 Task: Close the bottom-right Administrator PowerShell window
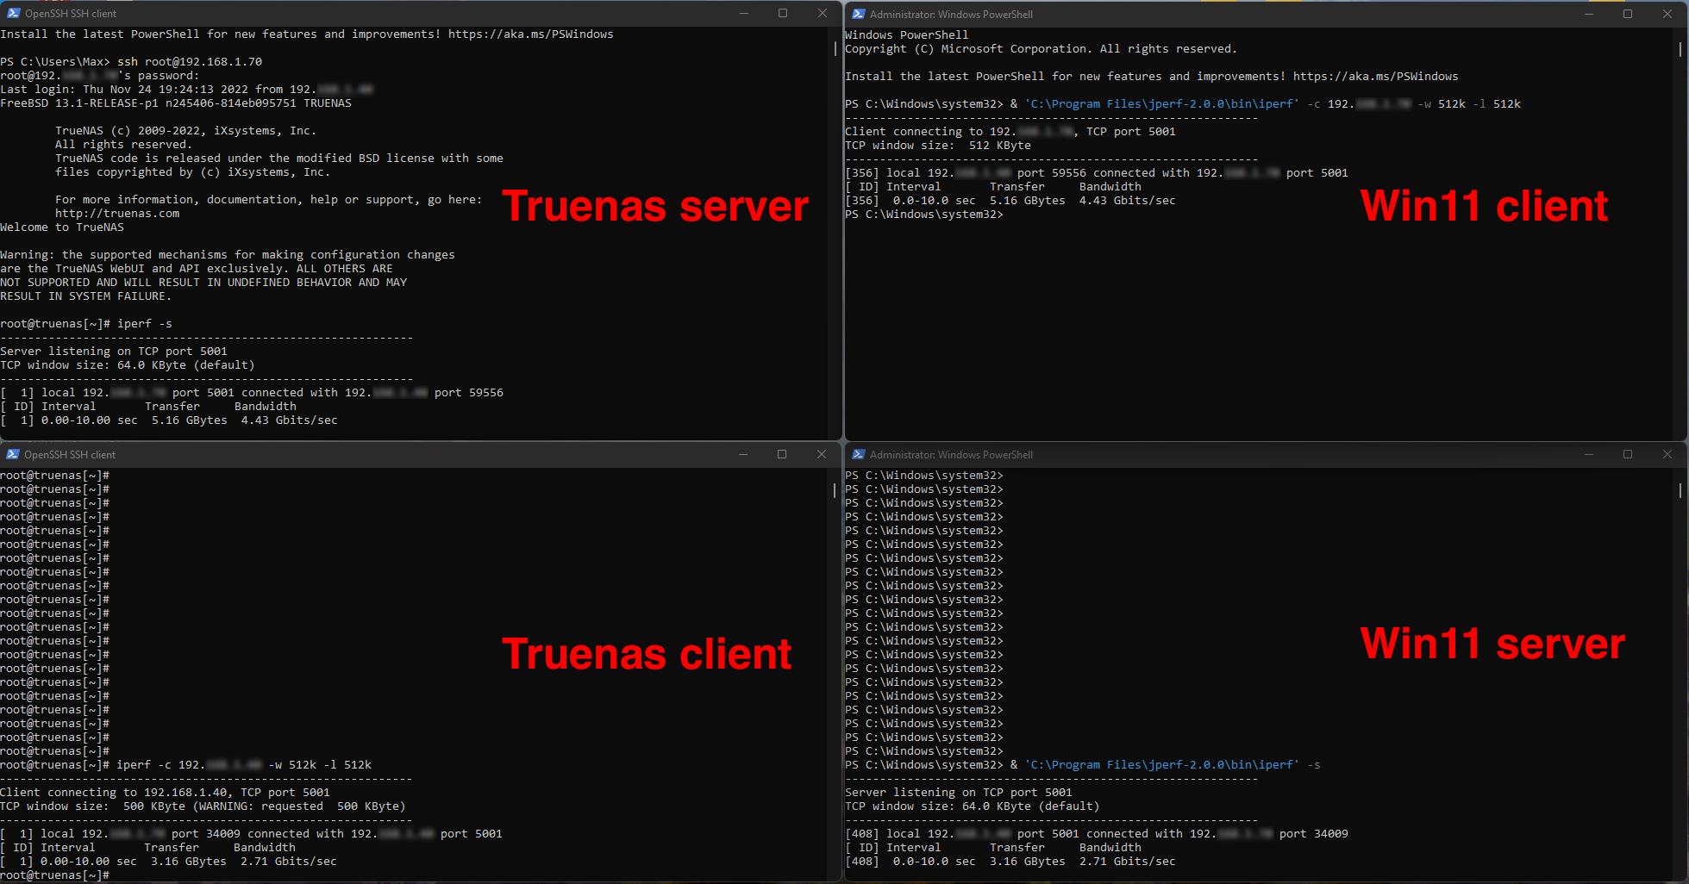point(1667,454)
